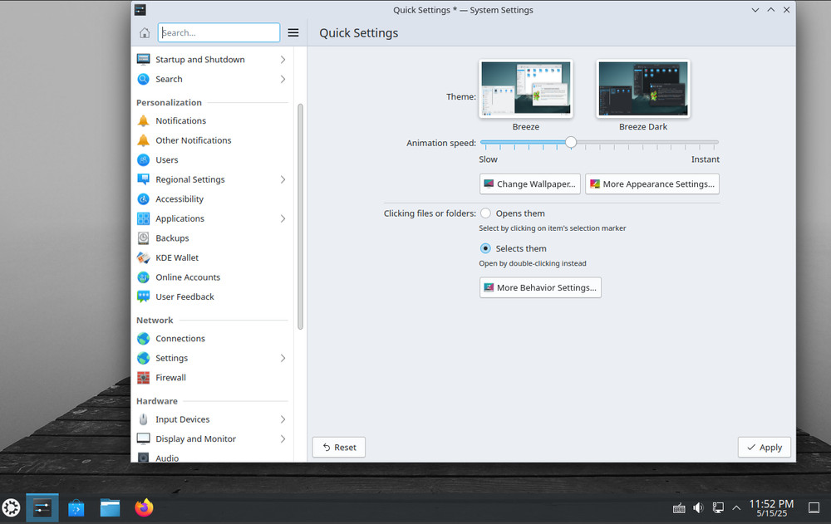Open network status in system tray
Viewport: 831px width, 524px height.
[718, 507]
